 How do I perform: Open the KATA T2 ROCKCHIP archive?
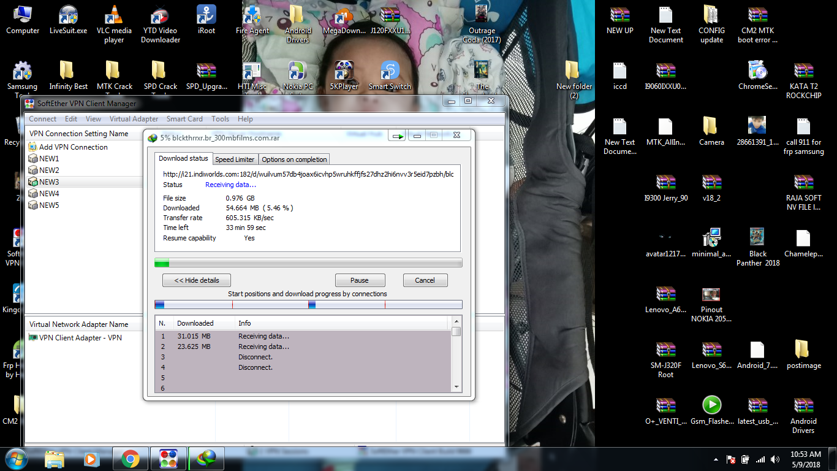[x=803, y=80]
